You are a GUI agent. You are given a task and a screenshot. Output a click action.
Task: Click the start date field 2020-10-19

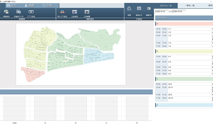tap(162, 12)
